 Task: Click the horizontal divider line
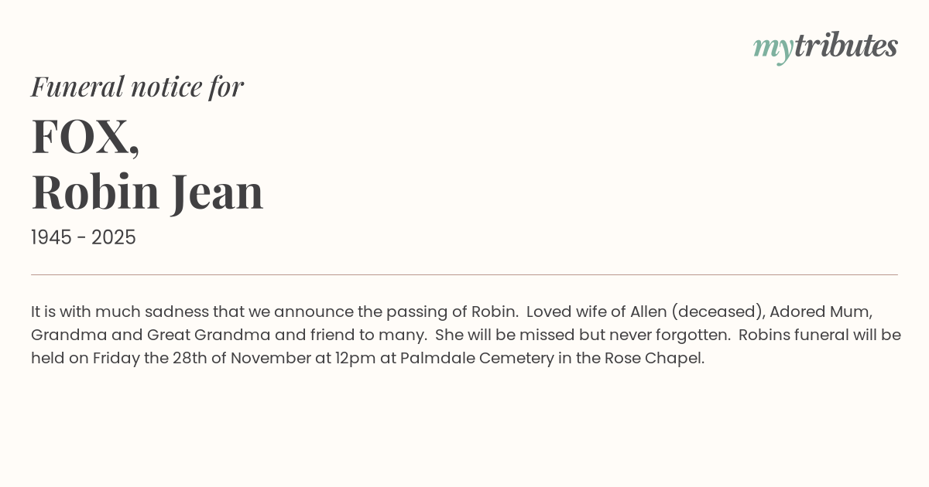pos(464,274)
